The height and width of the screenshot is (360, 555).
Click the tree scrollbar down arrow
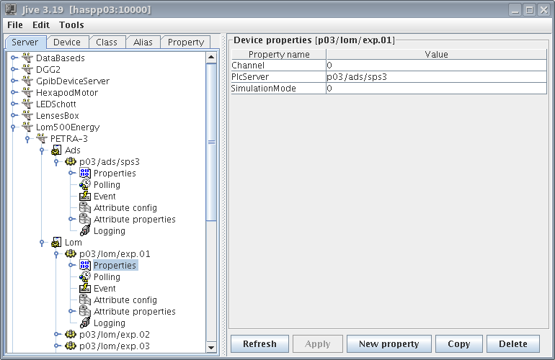coord(211,347)
